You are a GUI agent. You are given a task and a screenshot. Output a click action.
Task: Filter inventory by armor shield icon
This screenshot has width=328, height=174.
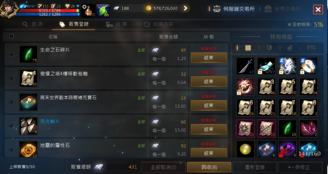(x=269, y=48)
